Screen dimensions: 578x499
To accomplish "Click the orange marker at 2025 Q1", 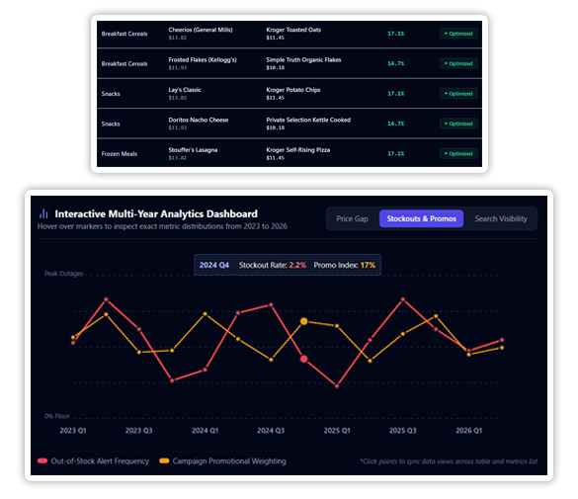I will coord(337,326).
